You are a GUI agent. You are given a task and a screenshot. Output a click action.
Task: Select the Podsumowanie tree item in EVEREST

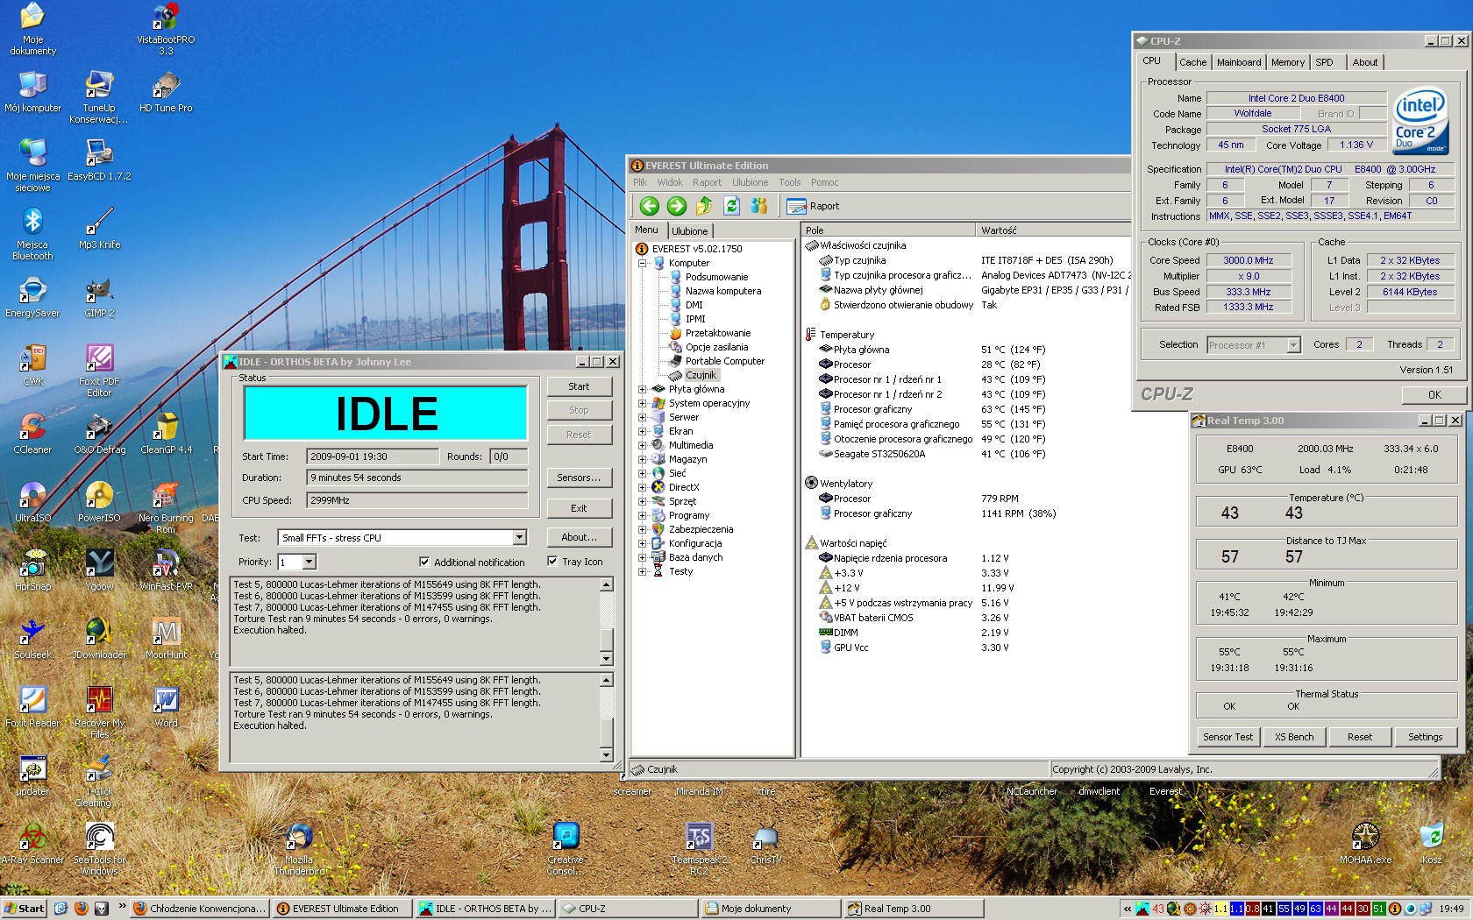tap(717, 277)
